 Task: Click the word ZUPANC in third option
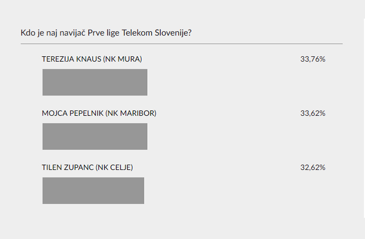point(79,167)
